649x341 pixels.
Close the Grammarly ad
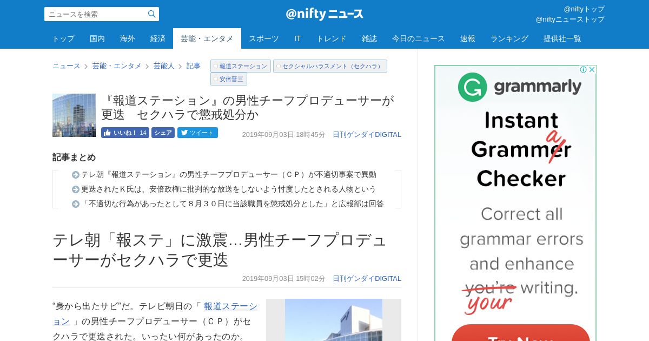coord(592,70)
